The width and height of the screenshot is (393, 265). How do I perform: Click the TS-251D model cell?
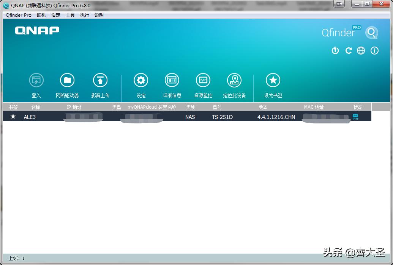click(222, 117)
